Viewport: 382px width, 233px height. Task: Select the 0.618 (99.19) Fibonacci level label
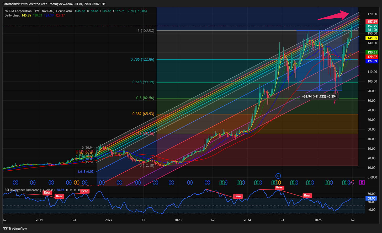tap(143, 82)
